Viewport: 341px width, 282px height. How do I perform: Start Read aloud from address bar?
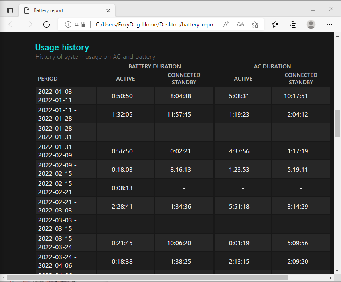click(x=226, y=24)
